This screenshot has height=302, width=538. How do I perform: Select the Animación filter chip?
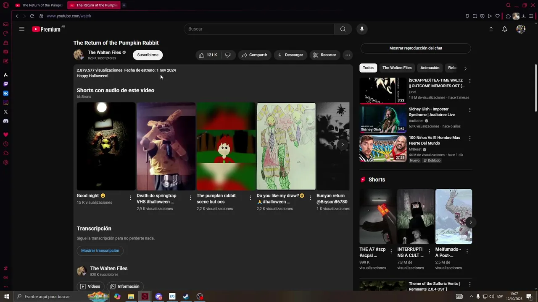click(430, 68)
